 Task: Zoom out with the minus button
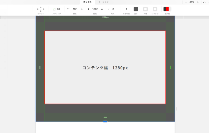coord(186,2)
